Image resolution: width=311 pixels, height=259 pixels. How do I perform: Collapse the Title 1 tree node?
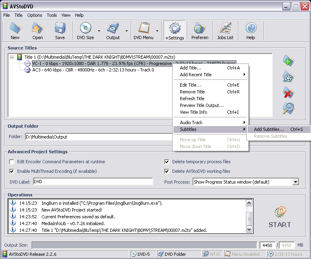[x=12, y=57]
